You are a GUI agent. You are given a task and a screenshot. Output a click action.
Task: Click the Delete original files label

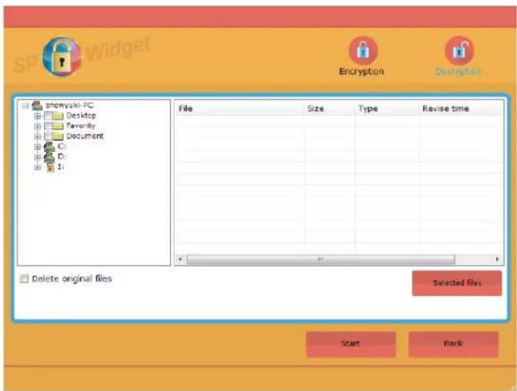pyautogui.click(x=72, y=279)
